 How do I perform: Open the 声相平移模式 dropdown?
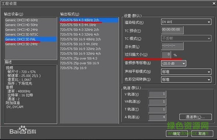(186, 72)
